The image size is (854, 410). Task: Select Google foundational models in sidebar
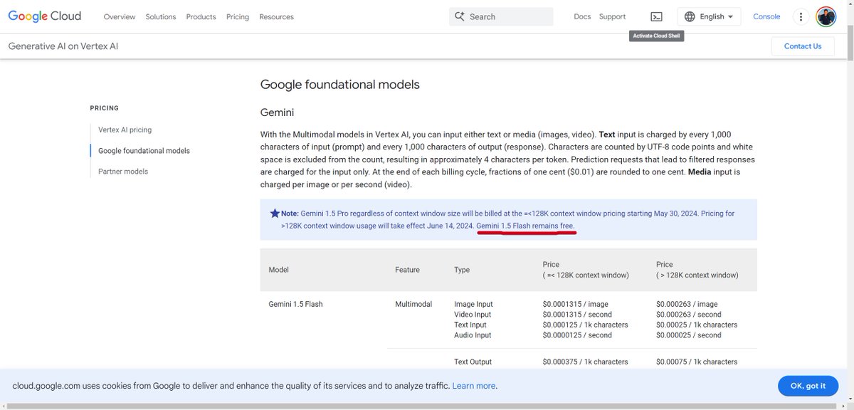pos(144,151)
